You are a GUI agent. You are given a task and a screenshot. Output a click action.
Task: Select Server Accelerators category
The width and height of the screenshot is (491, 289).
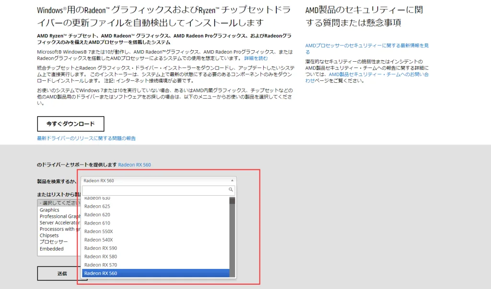pos(59,223)
